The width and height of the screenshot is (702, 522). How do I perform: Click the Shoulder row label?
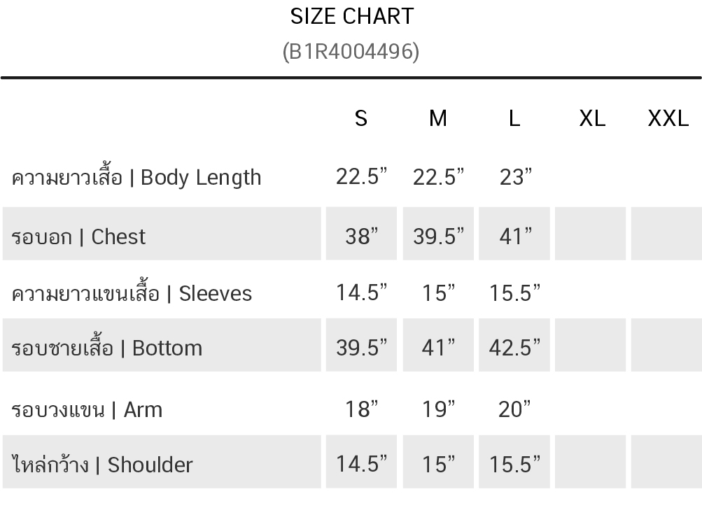(x=102, y=464)
